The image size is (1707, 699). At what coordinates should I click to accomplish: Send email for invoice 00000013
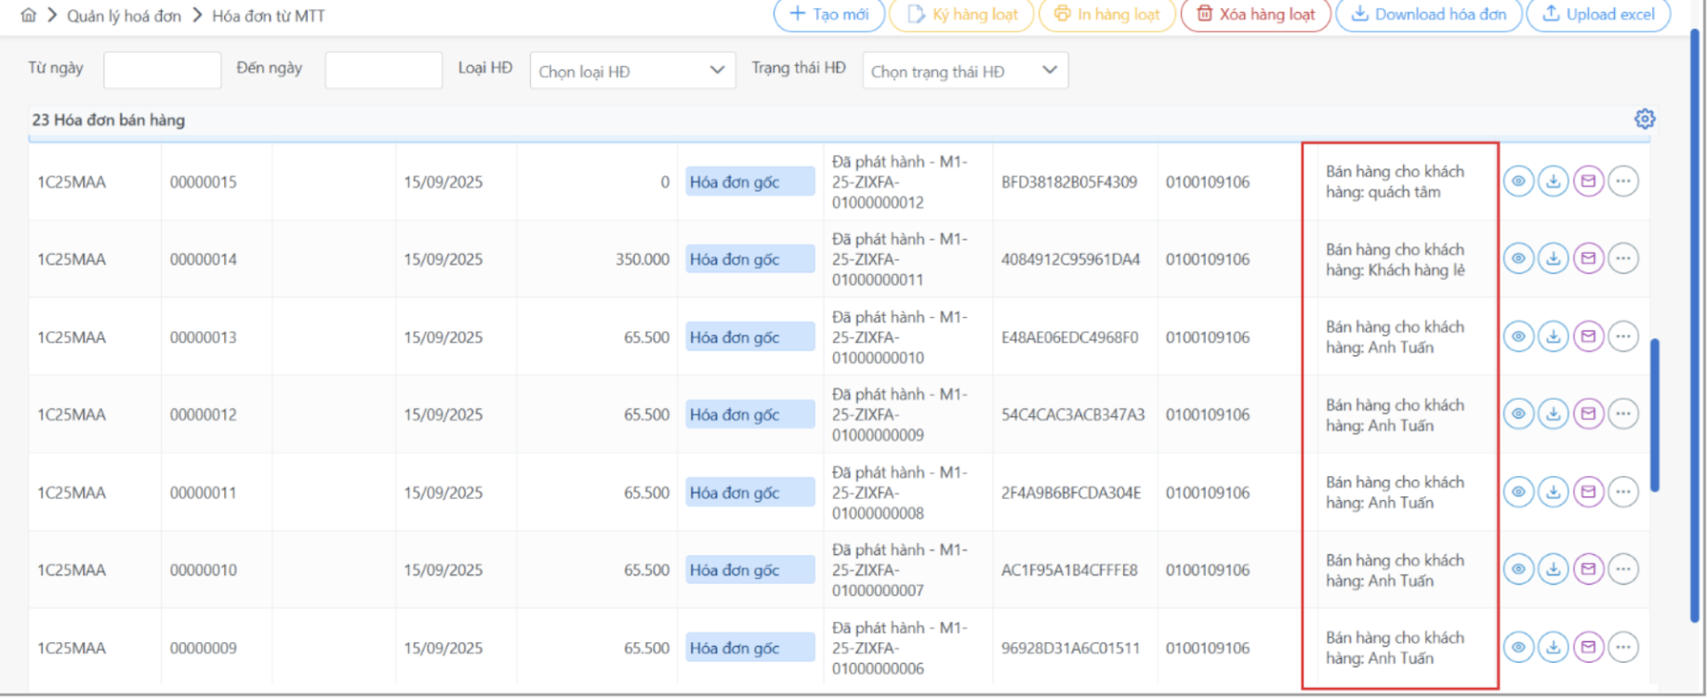tap(1588, 336)
